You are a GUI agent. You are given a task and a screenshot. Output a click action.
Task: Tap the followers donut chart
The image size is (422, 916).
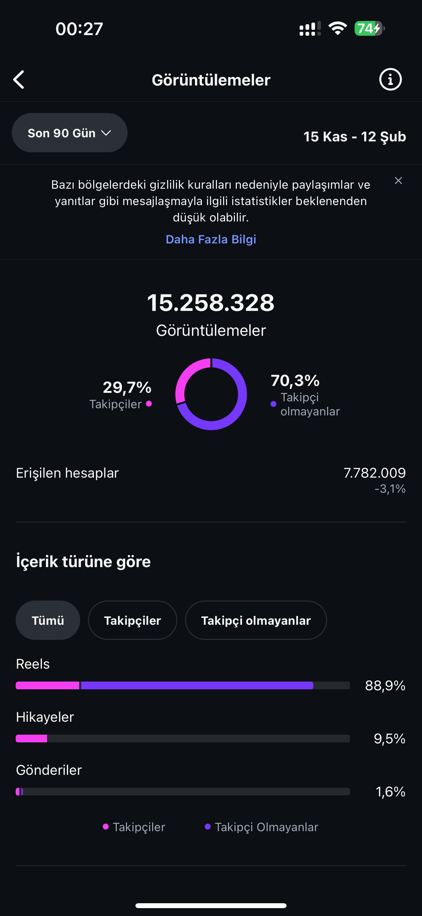click(x=211, y=394)
